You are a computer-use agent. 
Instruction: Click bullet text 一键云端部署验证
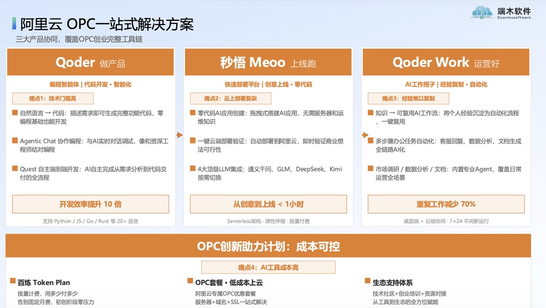point(222,141)
